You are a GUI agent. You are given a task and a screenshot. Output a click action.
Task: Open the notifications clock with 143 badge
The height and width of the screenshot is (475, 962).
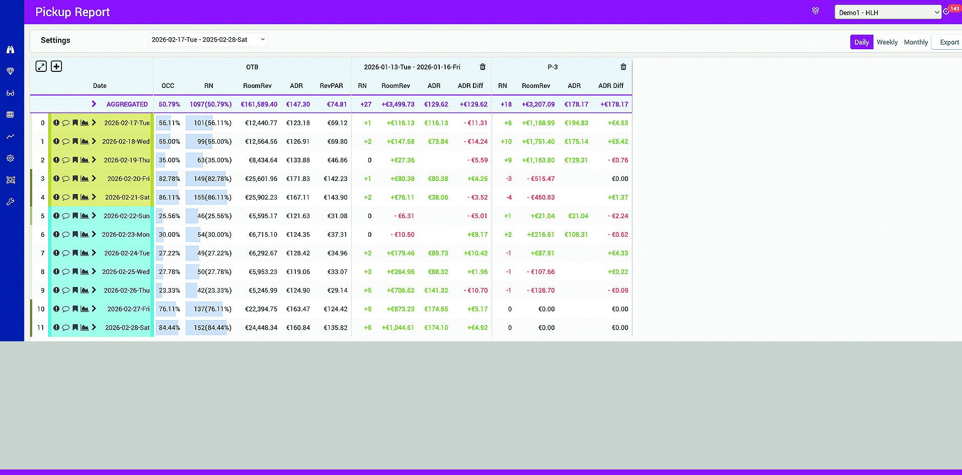(x=946, y=12)
